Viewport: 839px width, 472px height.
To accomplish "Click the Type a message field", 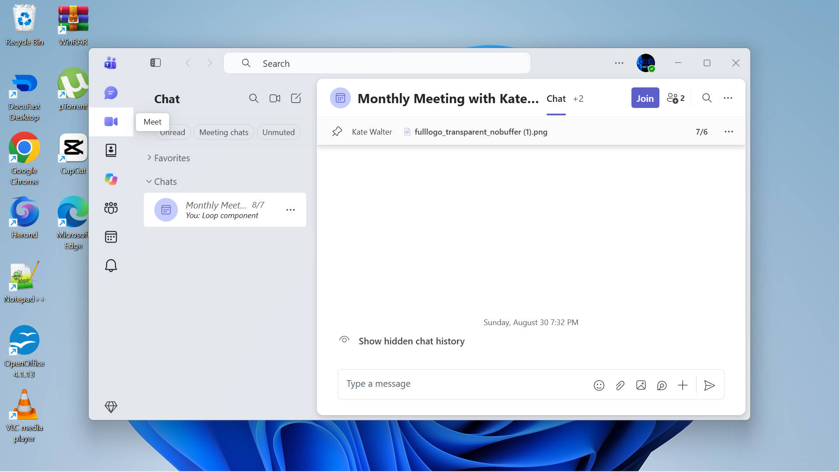I will point(463,384).
